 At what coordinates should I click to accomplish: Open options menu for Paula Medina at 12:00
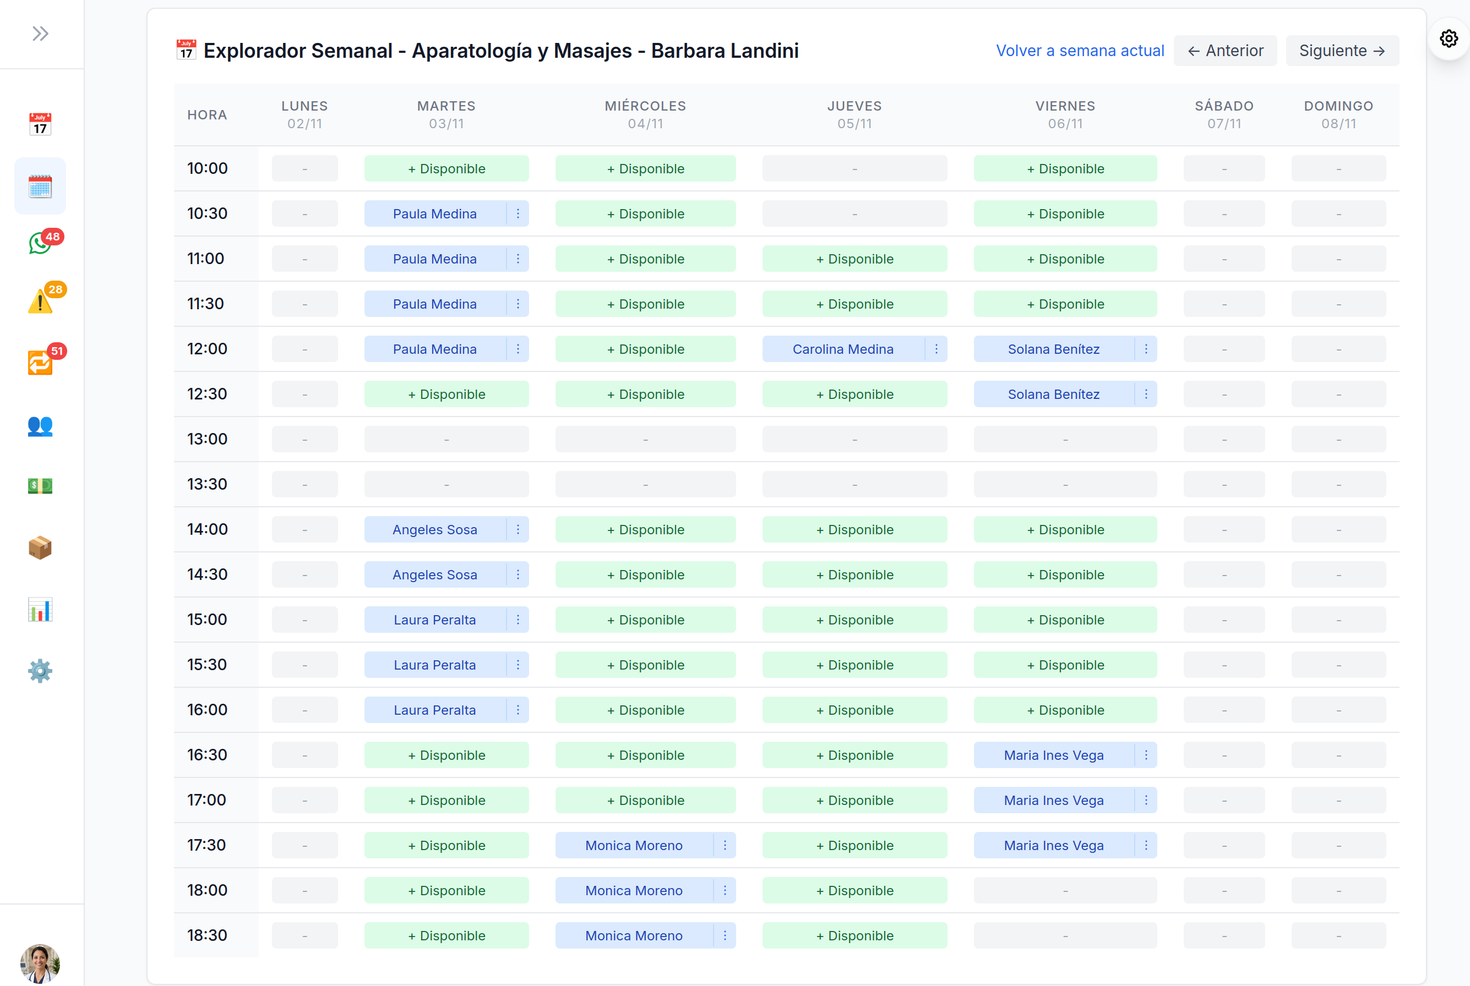click(x=518, y=349)
